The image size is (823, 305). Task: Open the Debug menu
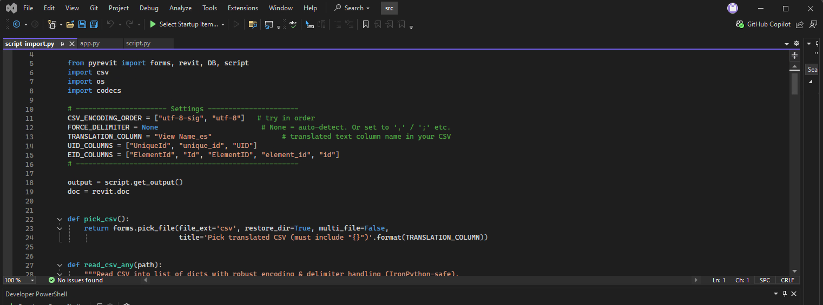(x=149, y=8)
